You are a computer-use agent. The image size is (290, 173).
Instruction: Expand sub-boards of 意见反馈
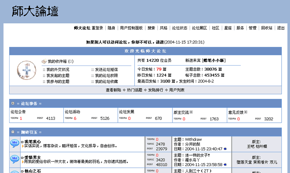tap(246, 112)
